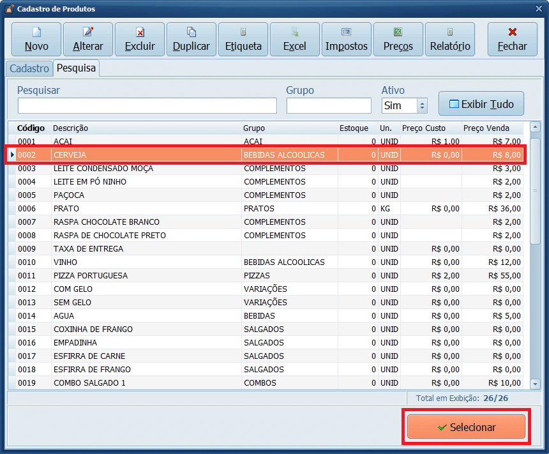Switch to the Cadastro tab
This screenshot has height=454, width=549.
(29, 68)
